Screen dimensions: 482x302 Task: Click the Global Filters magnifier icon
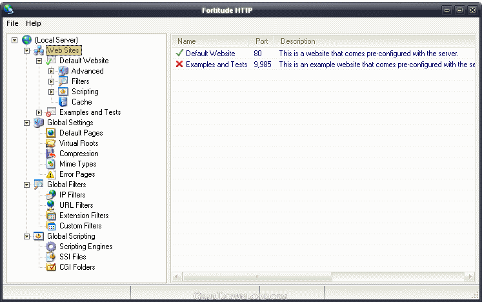tap(39, 185)
